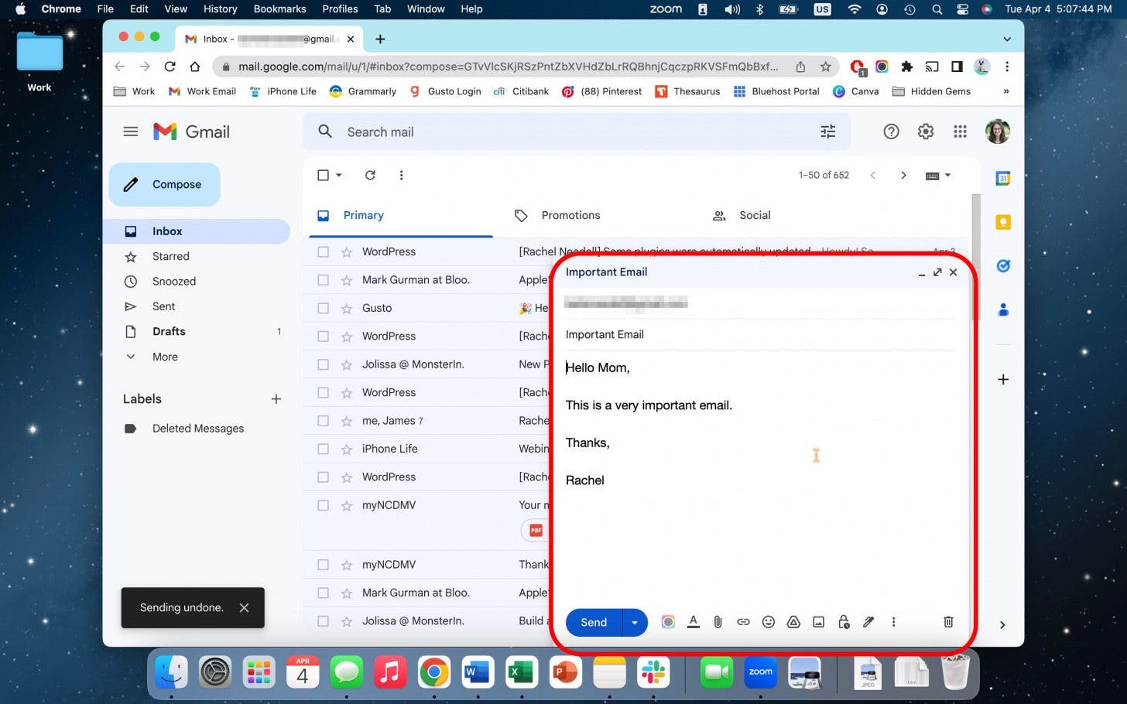This screenshot has height=704, width=1127.
Task: Open the Send options dropdown arrow
Action: coord(634,622)
